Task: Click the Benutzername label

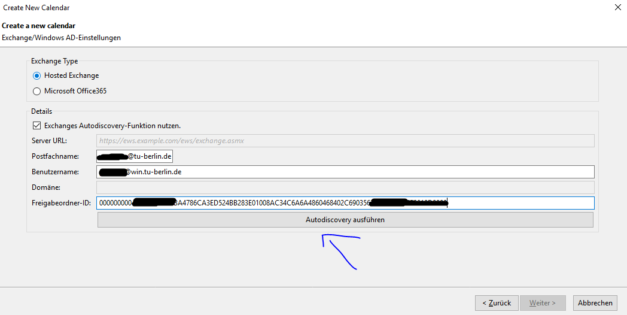Action: click(56, 172)
